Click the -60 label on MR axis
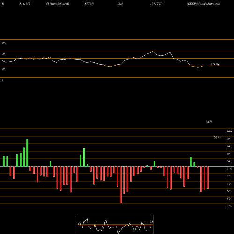This screenshot has width=234, height=234. point(228,191)
